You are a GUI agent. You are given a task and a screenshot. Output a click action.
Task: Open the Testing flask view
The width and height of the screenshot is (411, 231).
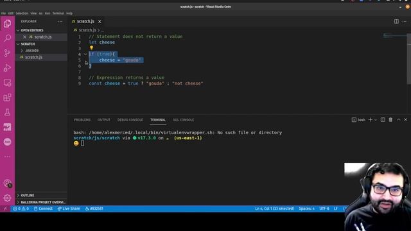click(x=7, y=112)
